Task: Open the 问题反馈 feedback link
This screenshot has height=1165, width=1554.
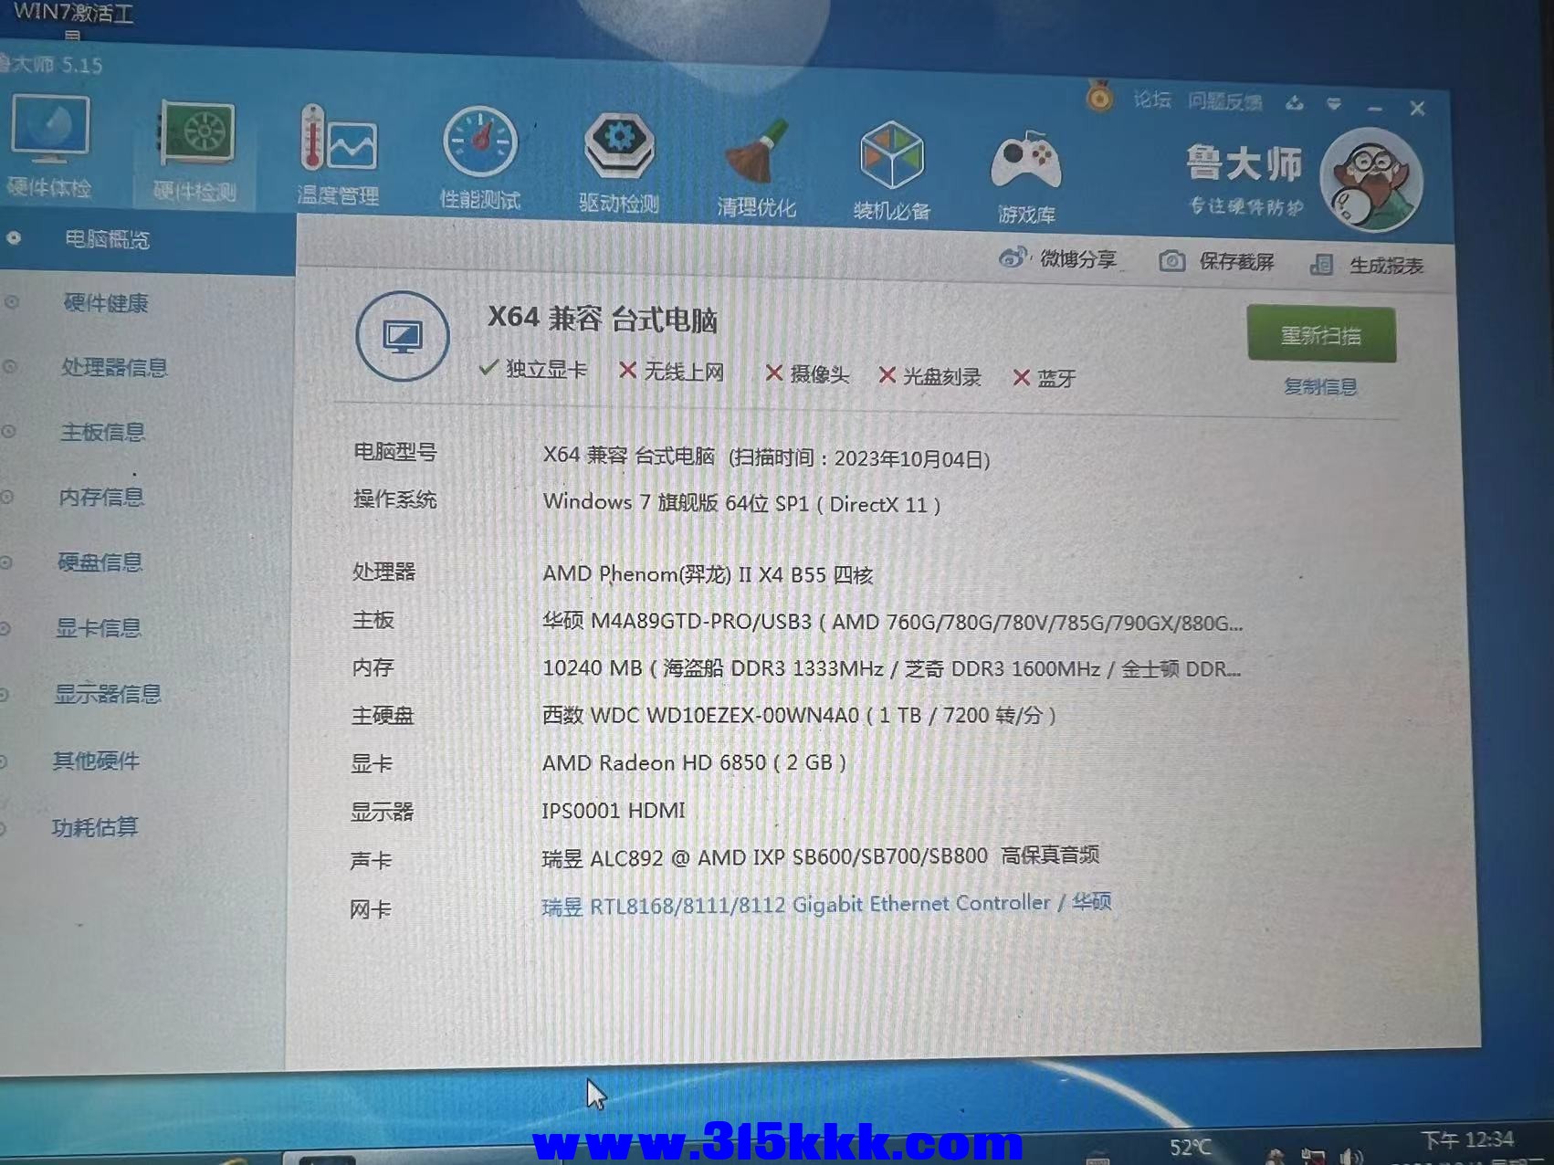Action: tap(1225, 101)
